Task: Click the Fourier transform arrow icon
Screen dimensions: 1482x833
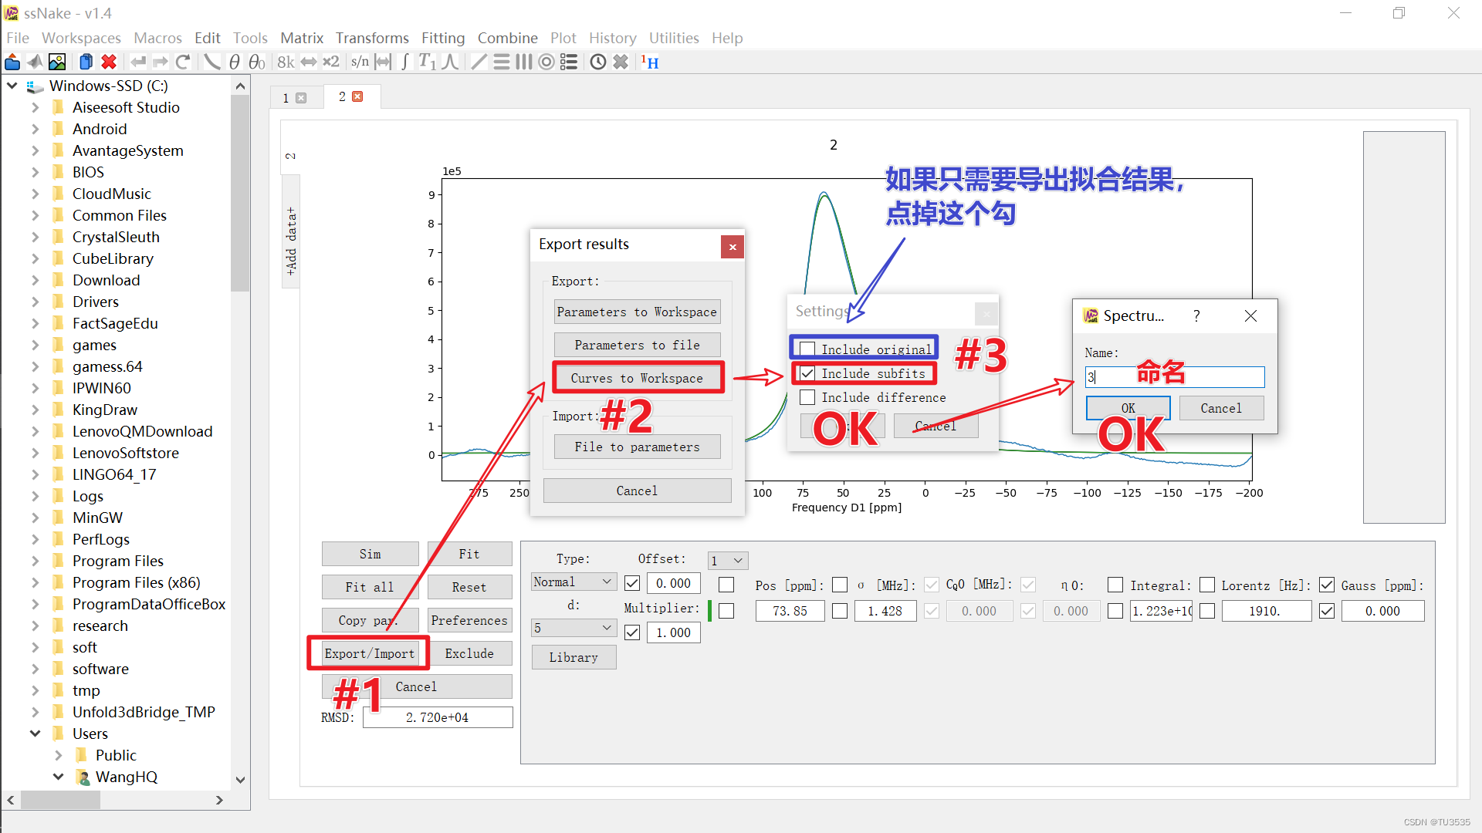Action: [x=307, y=62]
